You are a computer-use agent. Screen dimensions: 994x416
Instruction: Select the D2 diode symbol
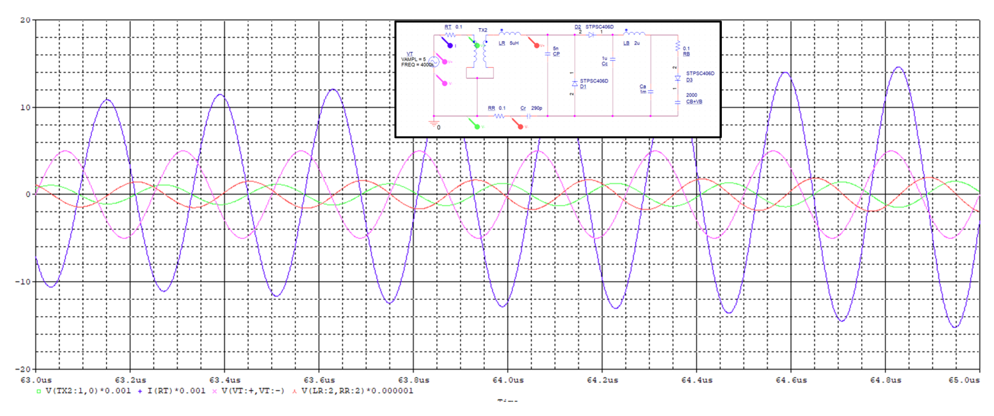tap(591, 35)
